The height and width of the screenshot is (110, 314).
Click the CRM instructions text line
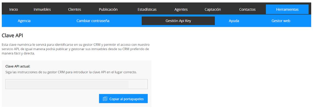pyautogui.click(x=71, y=72)
